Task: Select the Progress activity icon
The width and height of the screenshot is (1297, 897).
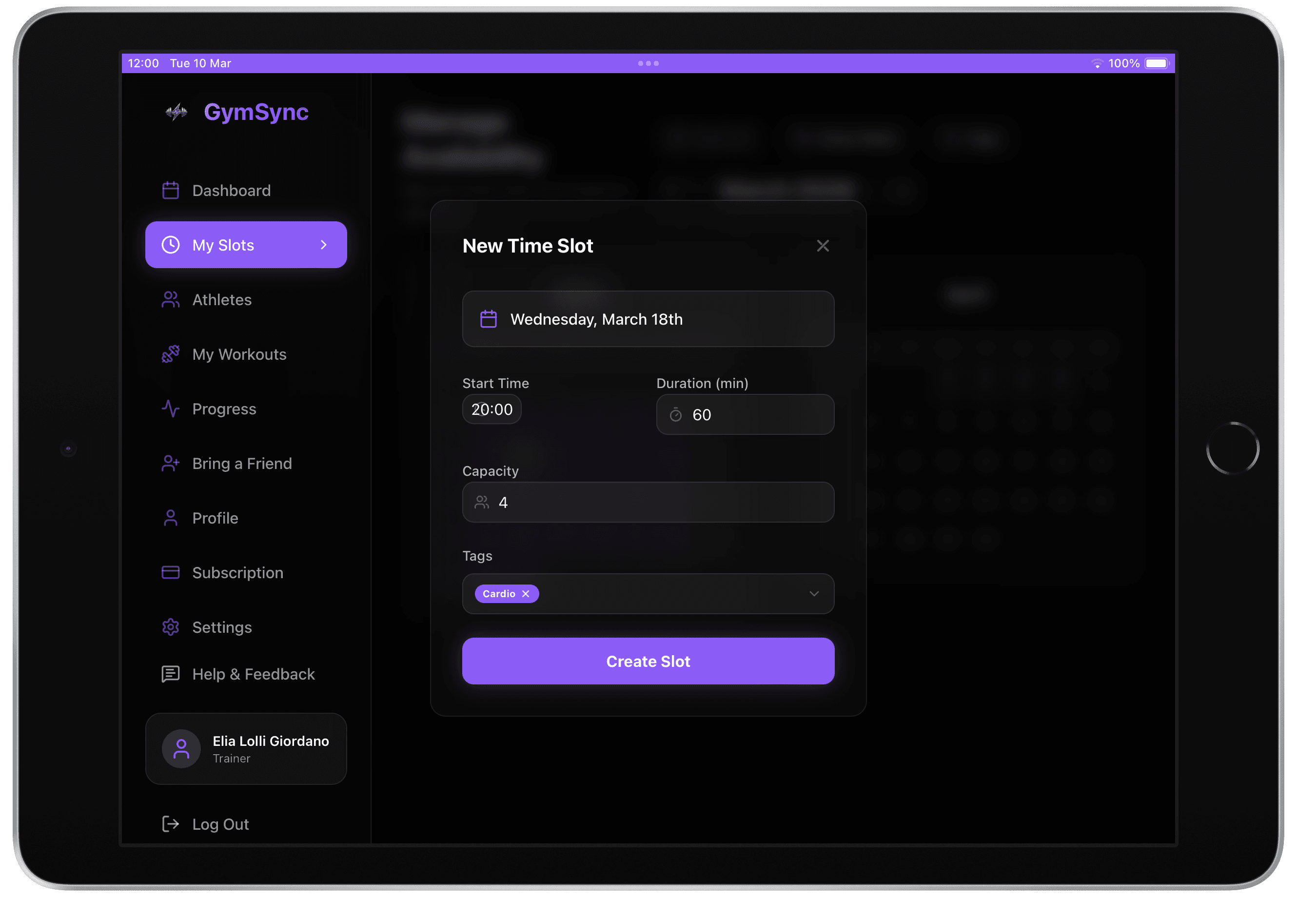Action: (x=170, y=409)
